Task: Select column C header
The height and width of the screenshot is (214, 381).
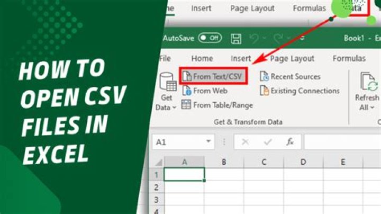Action: 264,162
